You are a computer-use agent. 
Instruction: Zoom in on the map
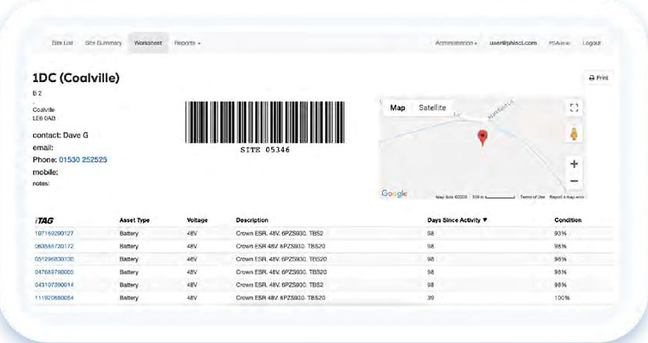click(x=574, y=164)
